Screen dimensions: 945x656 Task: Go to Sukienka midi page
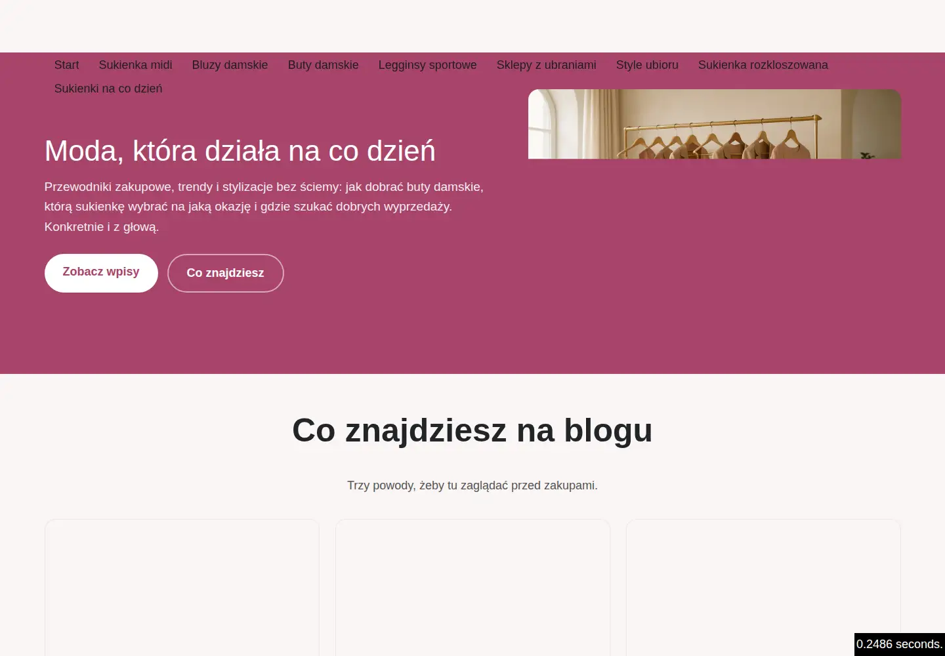tap(135, 65)
